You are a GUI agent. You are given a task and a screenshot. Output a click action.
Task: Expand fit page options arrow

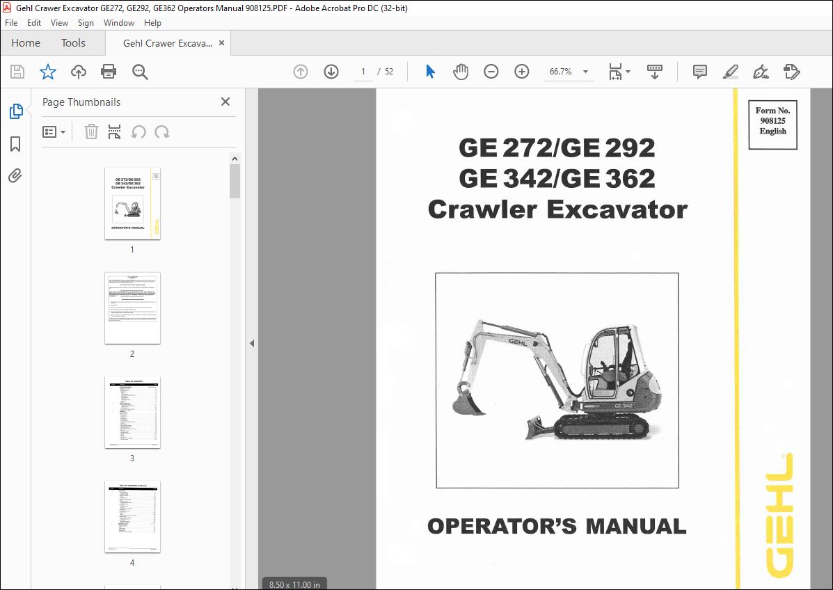(x=628, y=71)
